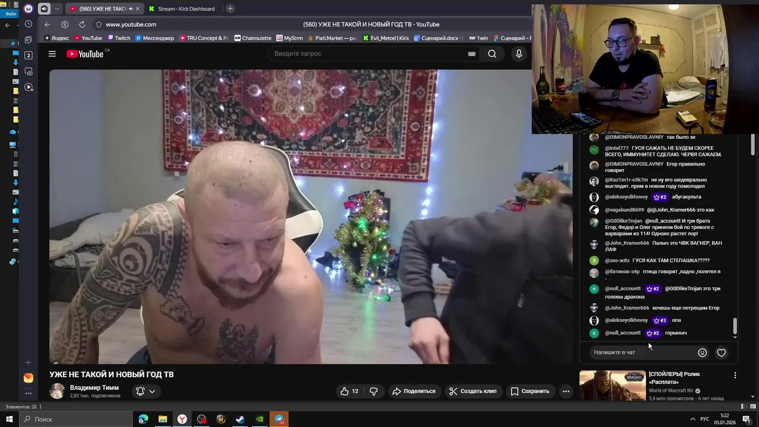The height and width of the screenshot is (427, 759).
Task: Toggle the notification bell for Владимир Тимм
Action: point(141,391)
